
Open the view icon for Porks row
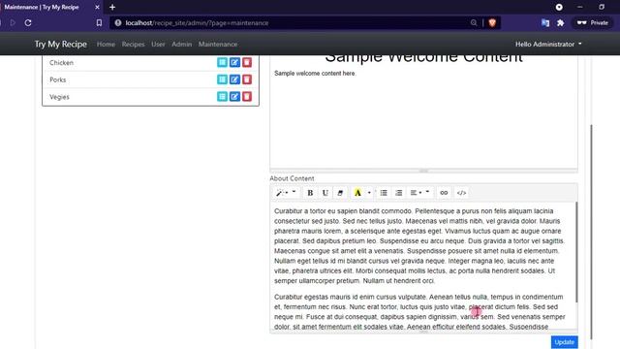click(222, 79)
